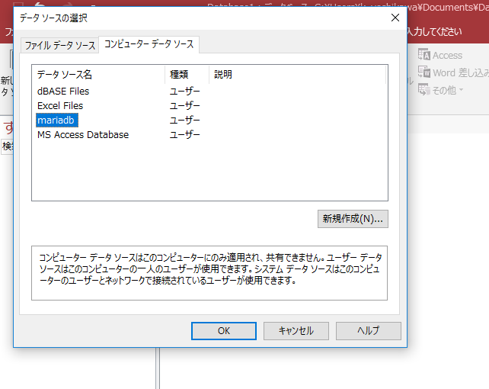This screenshot has width=489, height=389.
Task: Choose Excel Files in the list
Action: pos(60,106)
